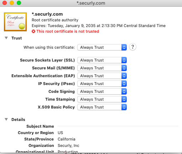Click the Trust section label
The width and height of the screenshot is (182, 154).
pos(17,38)
